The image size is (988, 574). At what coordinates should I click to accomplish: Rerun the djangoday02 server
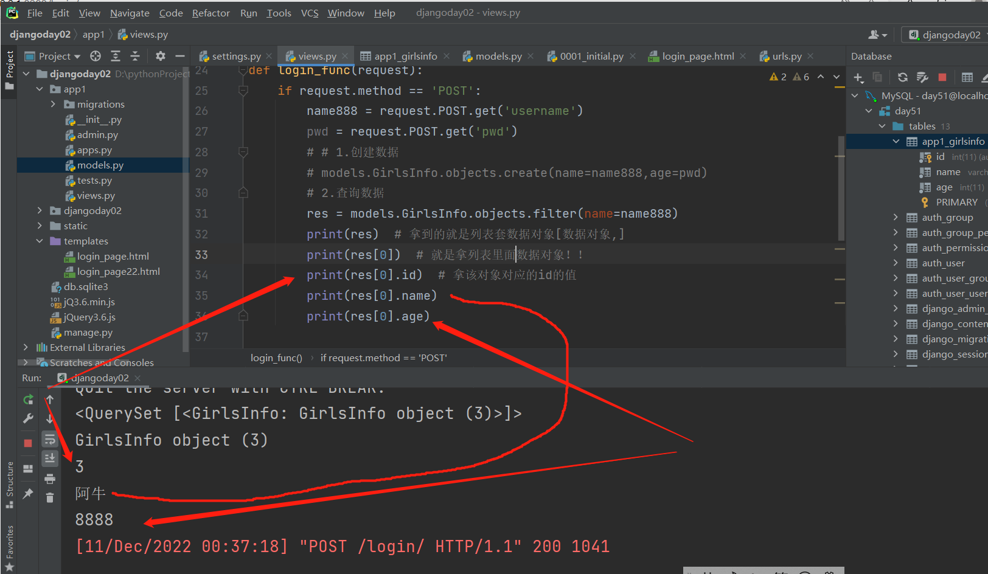click(28, 399)
